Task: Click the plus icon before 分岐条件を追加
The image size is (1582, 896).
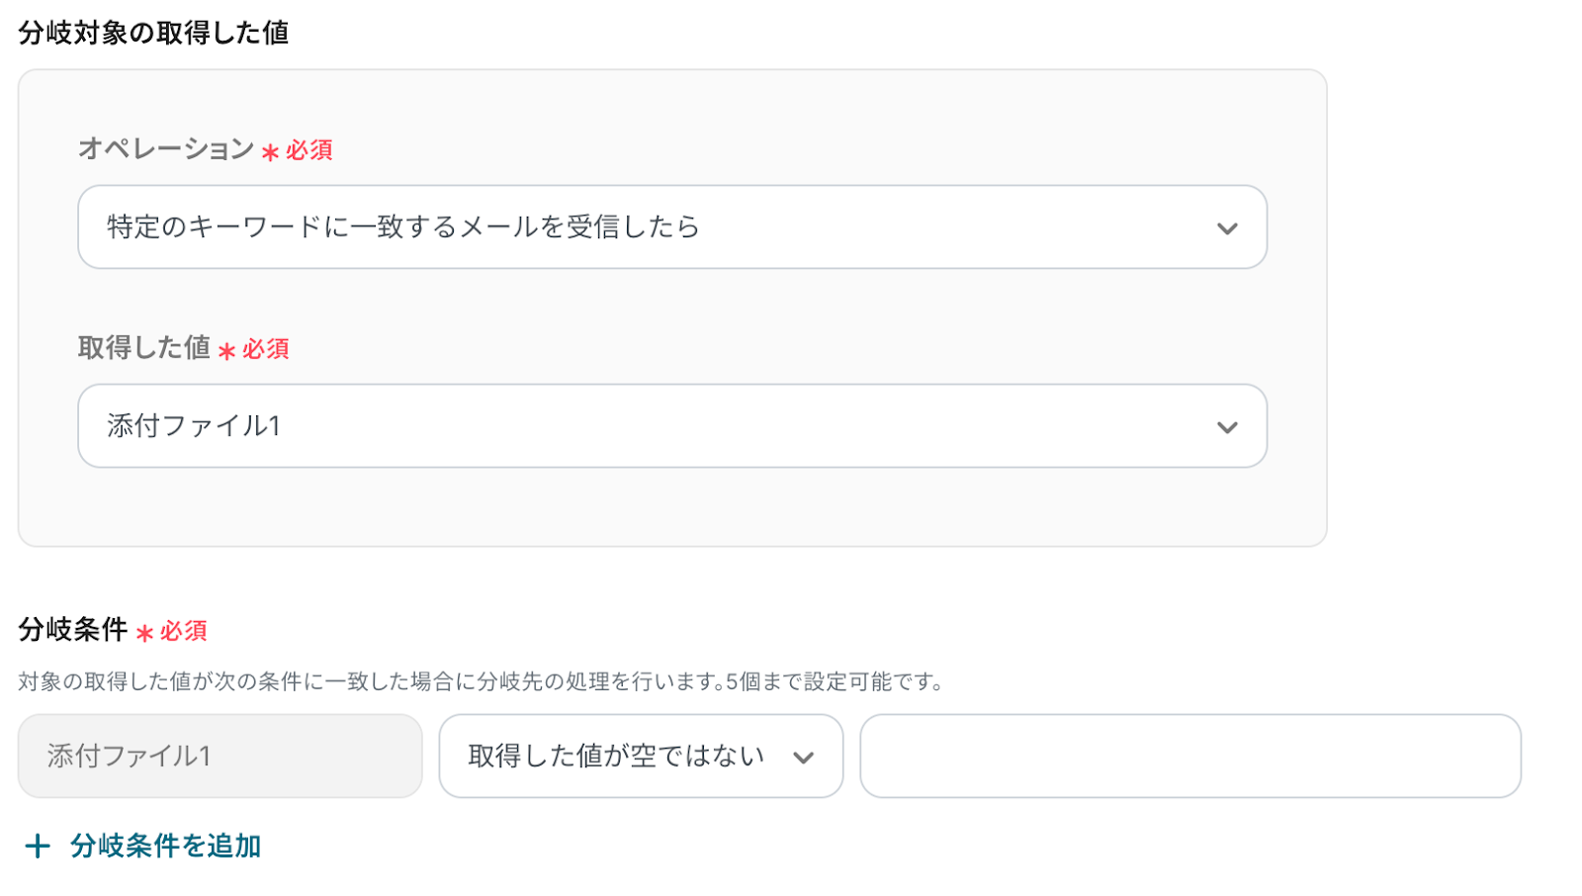Action: (38, 846)
